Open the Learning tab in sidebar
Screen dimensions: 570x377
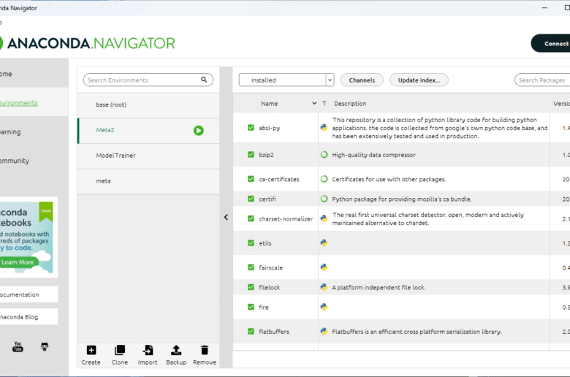tap(33, 132)
